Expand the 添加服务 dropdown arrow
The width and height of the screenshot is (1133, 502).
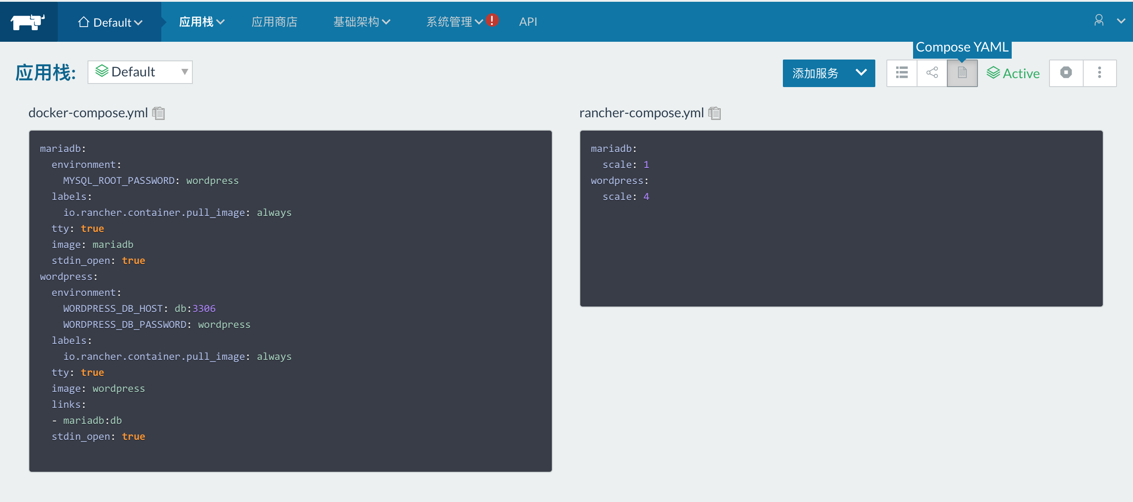pyautogui.click(x=861, y=72)
